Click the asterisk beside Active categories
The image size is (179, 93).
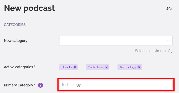(x=34, y=66)
